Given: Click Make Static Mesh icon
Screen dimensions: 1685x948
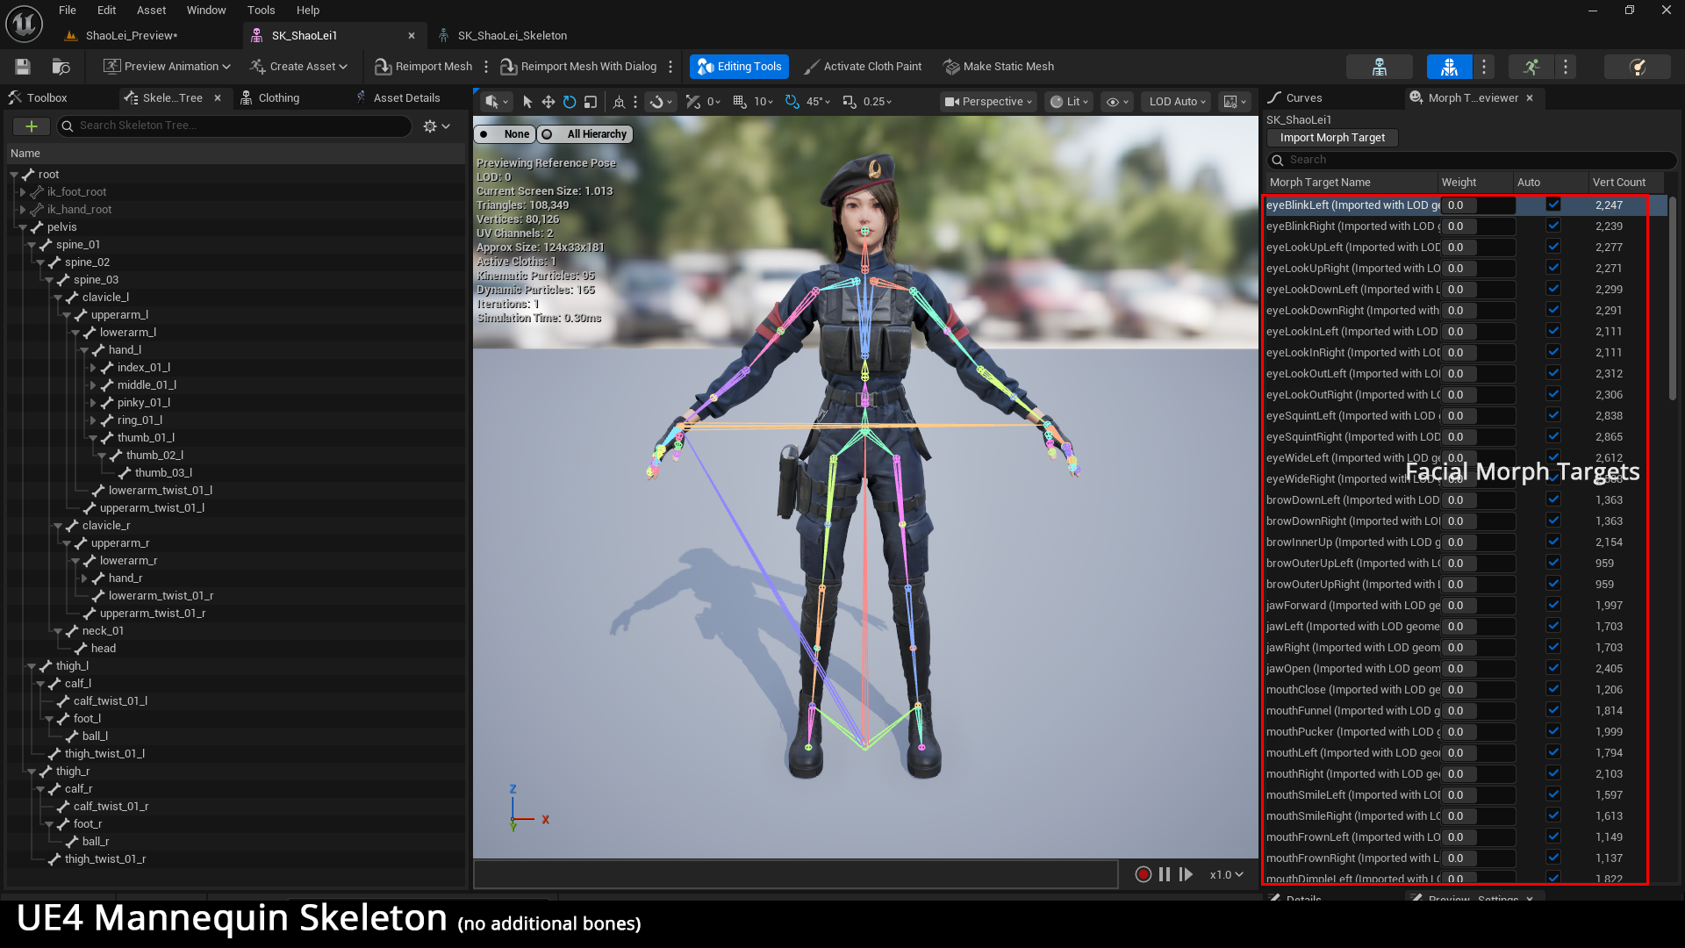Looking at the screenshot, I should click(x=951, y=67).
